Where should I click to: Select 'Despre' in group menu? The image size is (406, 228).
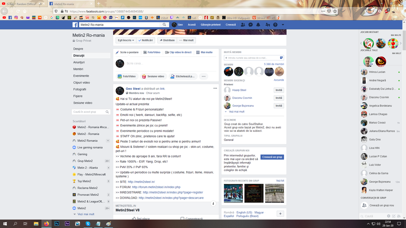(x=78, y=49)
